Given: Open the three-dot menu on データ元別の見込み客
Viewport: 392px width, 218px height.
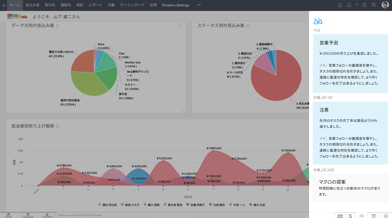Looking at the screenshot, I should click(180, 25).
